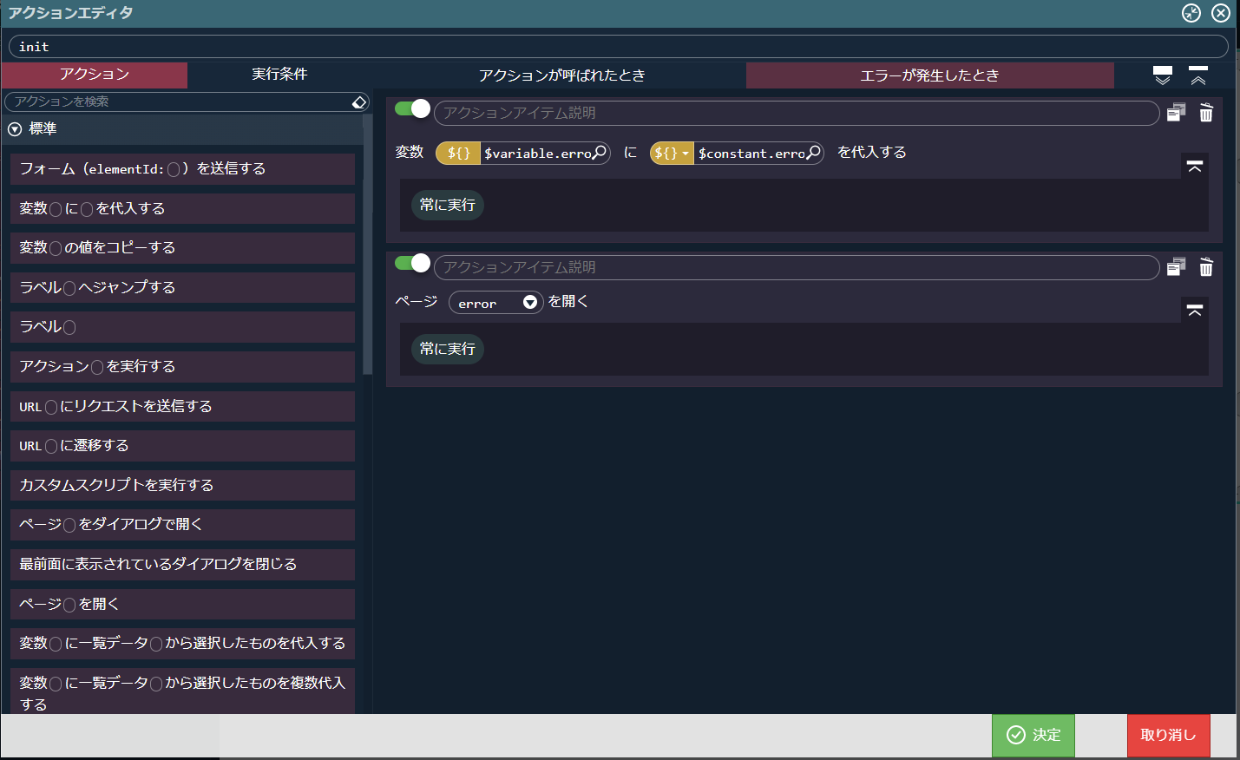Delete the error page open action item
Screen dimensions: 1240x760
pos(1206,267)
